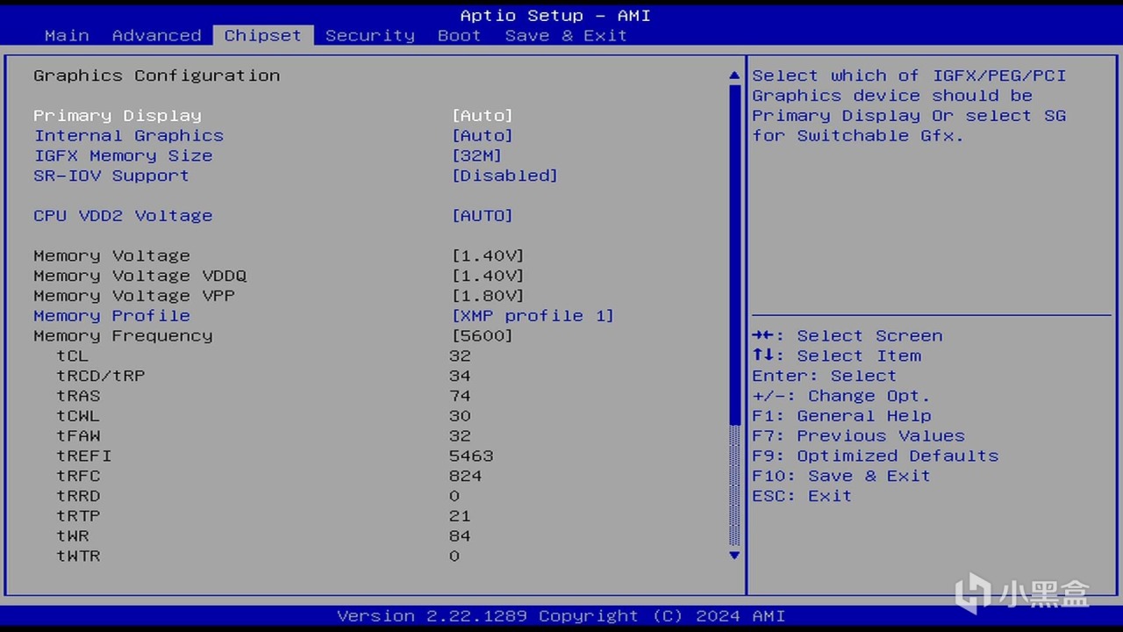1123x632 pixels.
Task: Select the tFAW timing row
Action: 78,435
